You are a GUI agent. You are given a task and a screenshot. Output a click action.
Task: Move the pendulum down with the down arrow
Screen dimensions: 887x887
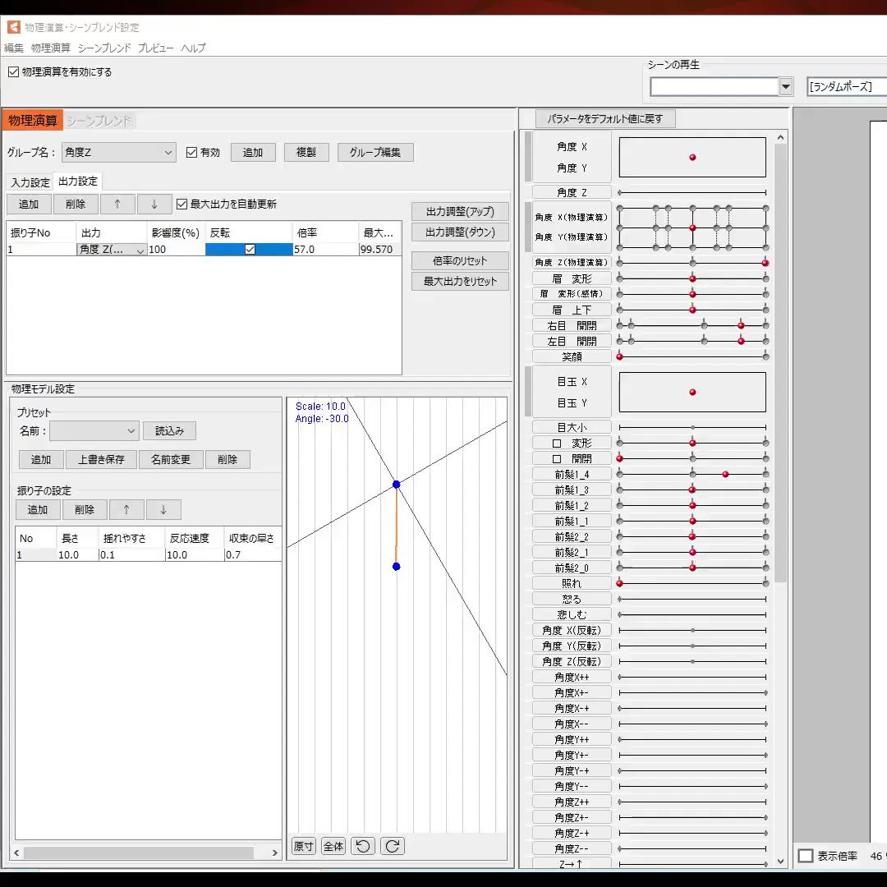[x=163, y=510]
